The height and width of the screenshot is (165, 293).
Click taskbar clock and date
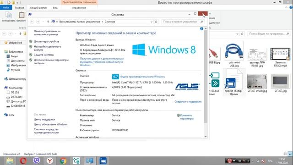(282, 161)
